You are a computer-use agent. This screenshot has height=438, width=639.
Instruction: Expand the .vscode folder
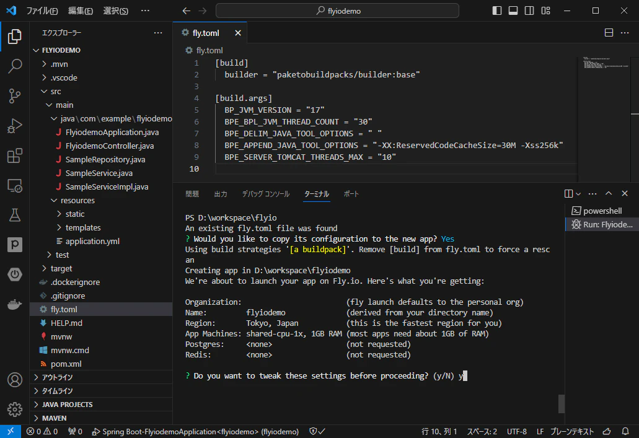click(45, 77)
